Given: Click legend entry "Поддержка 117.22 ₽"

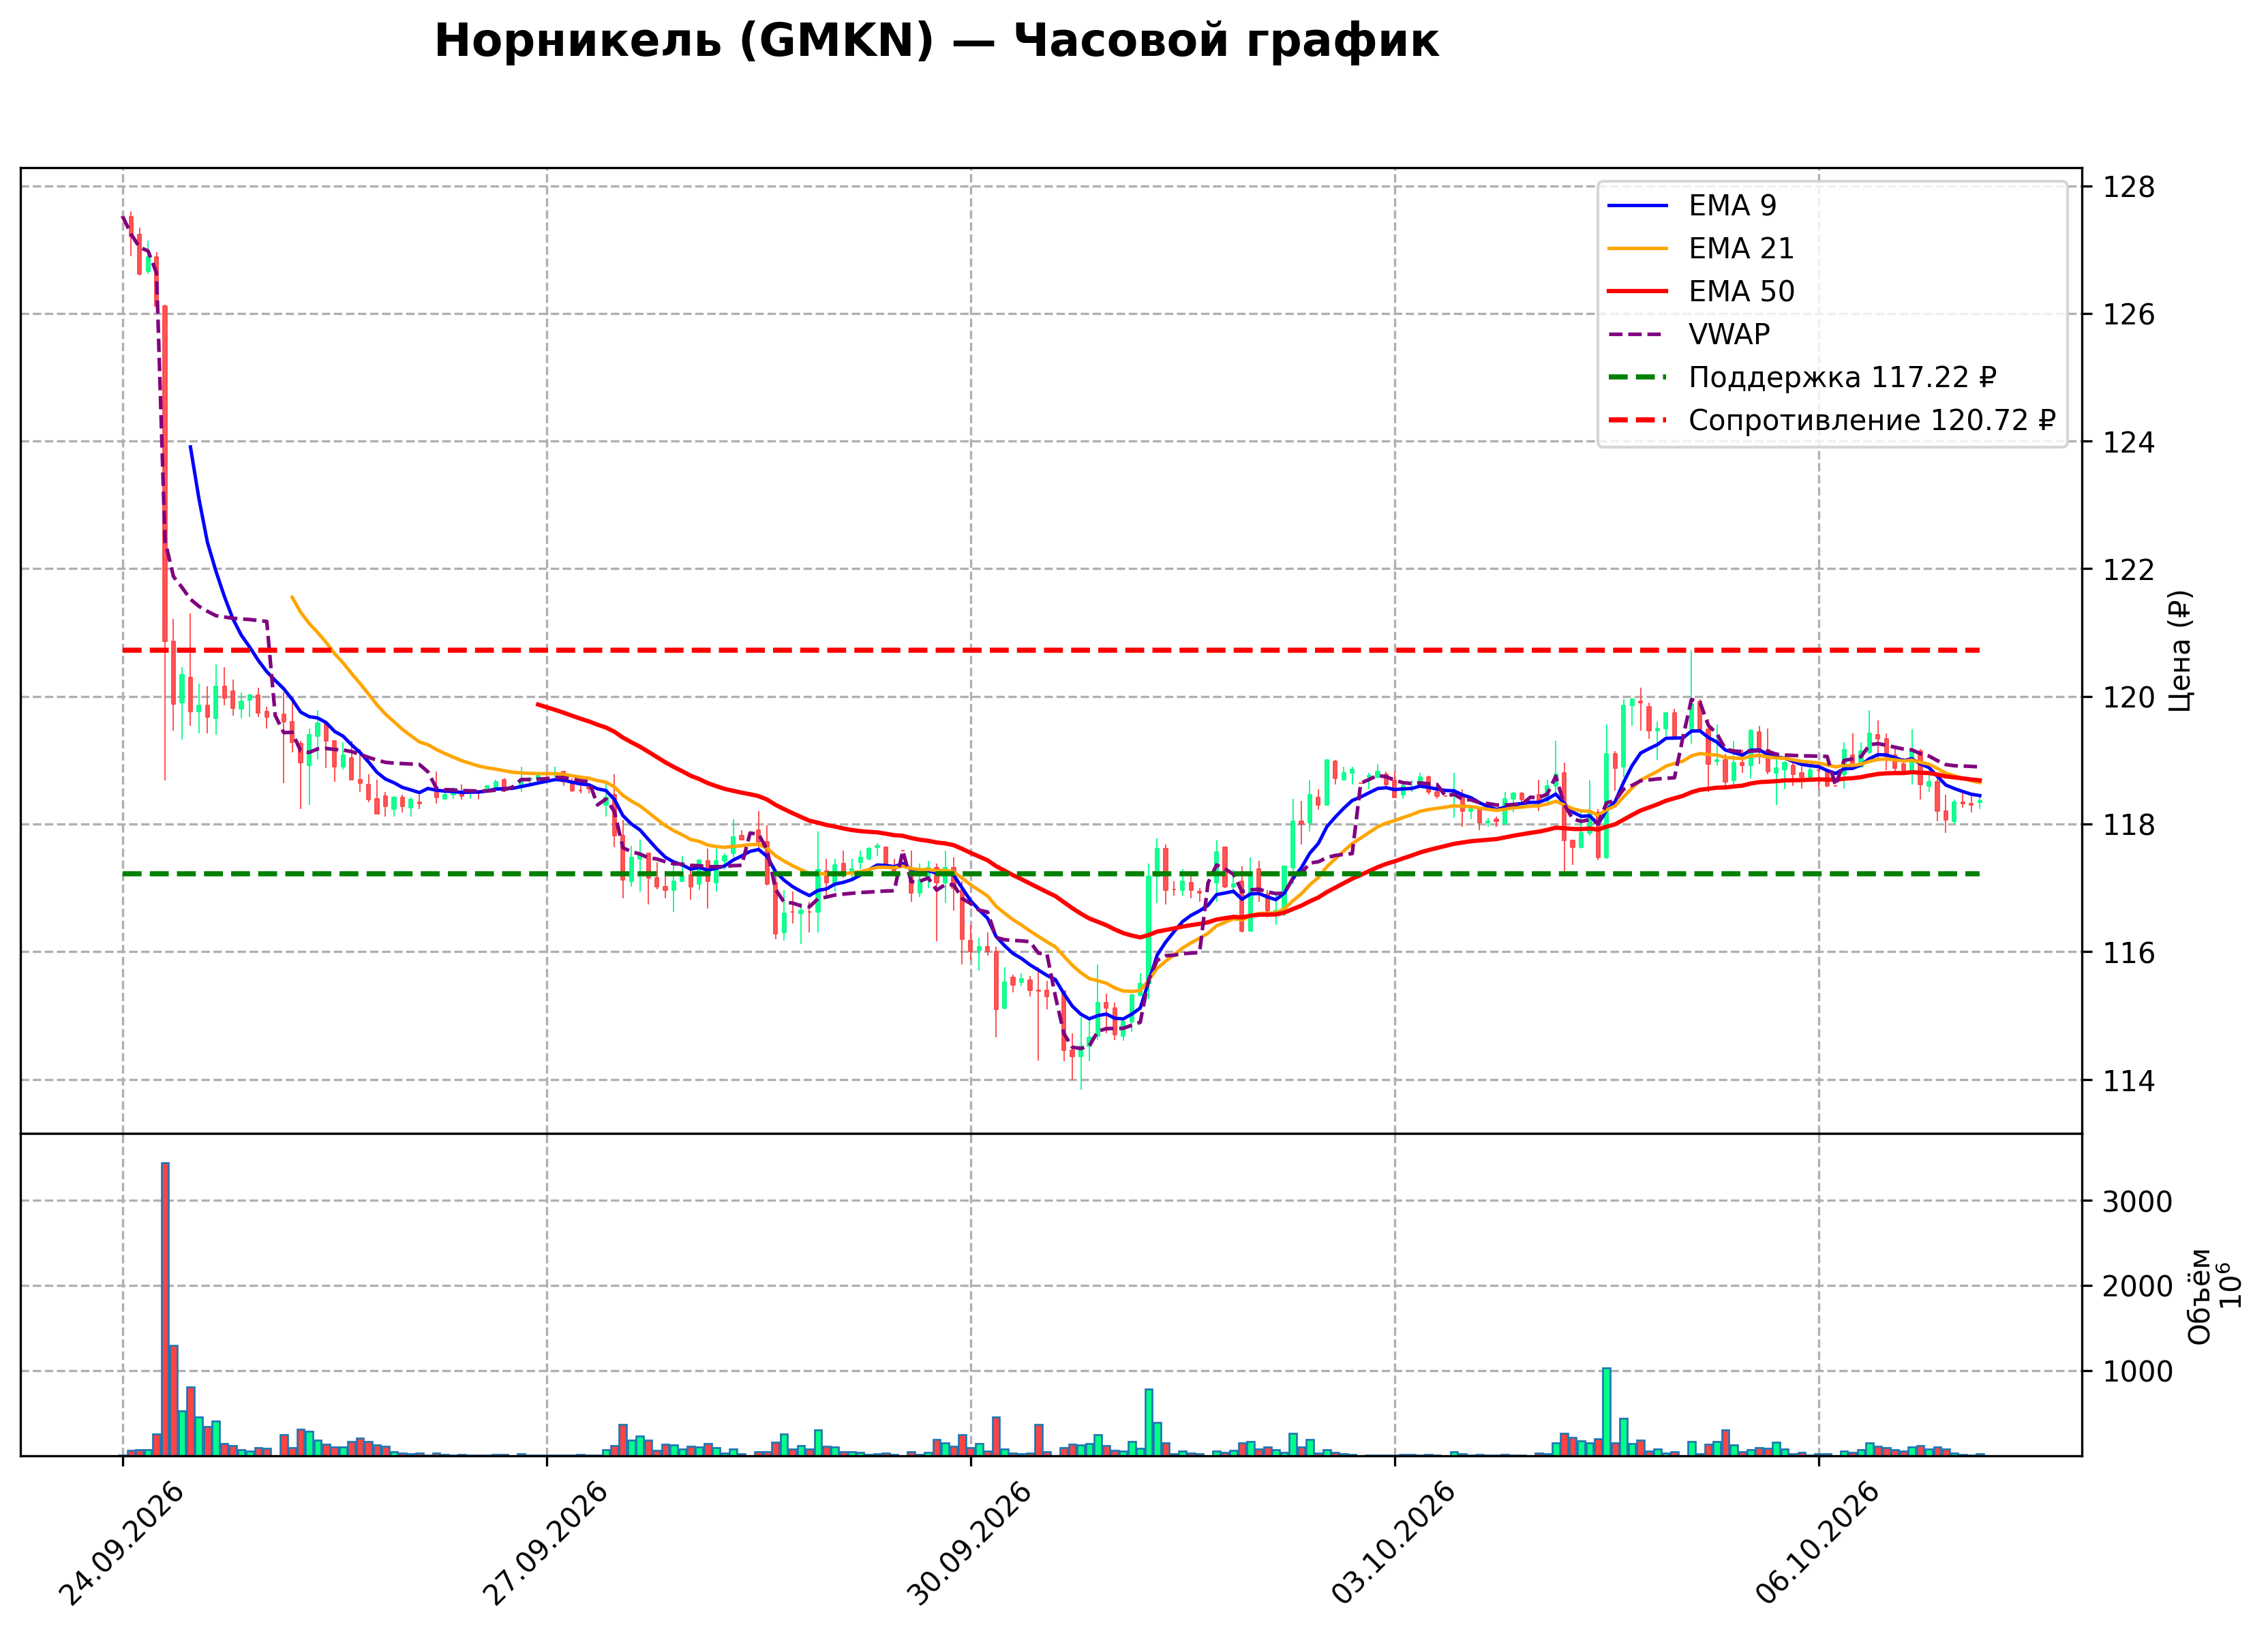Looking at the screenshot, I should [x=1802, y=377].
